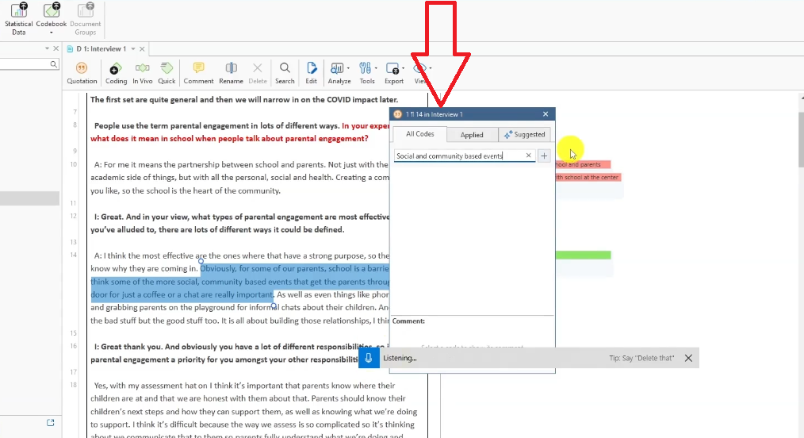
Task: Apply In Vivo coding
Action: pos(143,72)
